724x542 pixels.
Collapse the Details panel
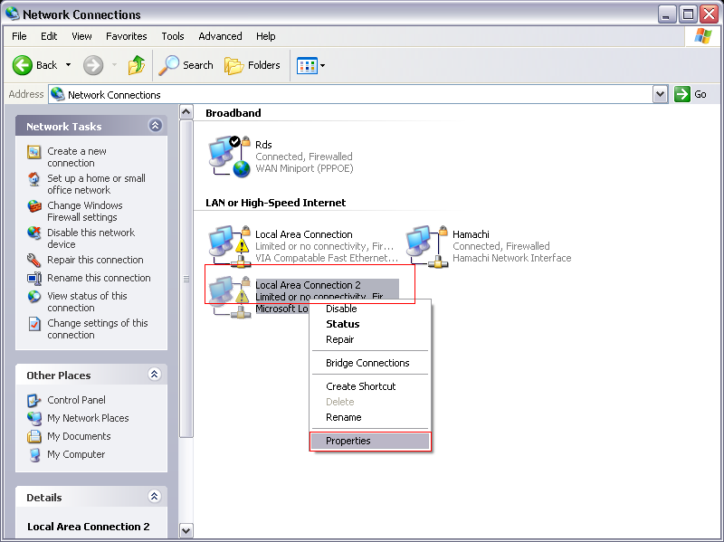pyautogui.click(x=154, y=496)
